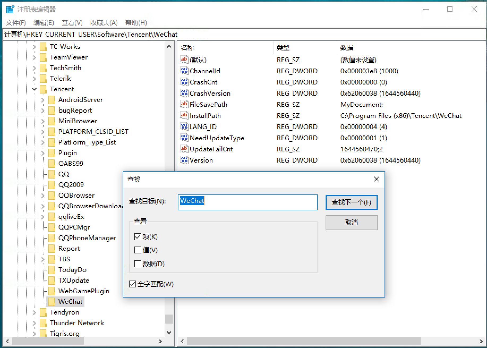The image size is (487, 348).
Task: Click the tree pane scroll-up arrow
Action: pyautogui.click(x=169, y=46)
